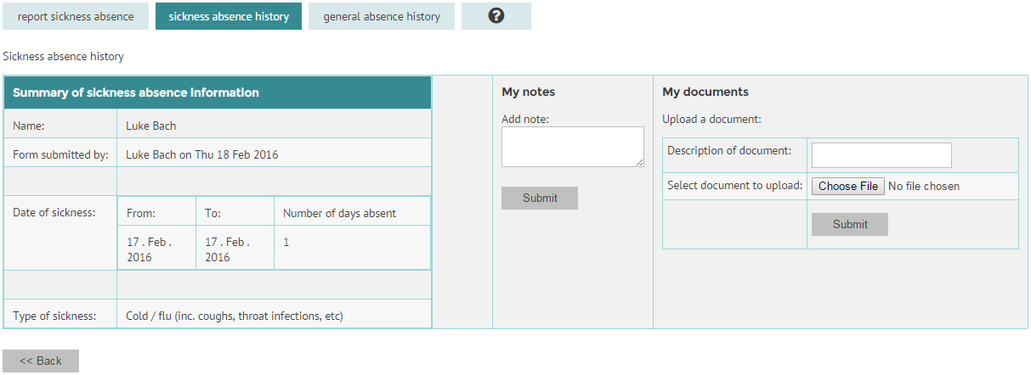This screenshot has width=1031, height=375.
Task: Open the help question mark icon
Action: (x=496, y=16)
